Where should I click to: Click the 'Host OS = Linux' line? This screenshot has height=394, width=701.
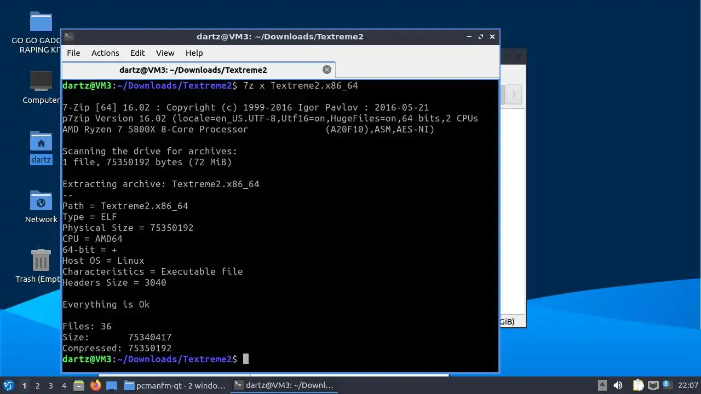point(103,260)
